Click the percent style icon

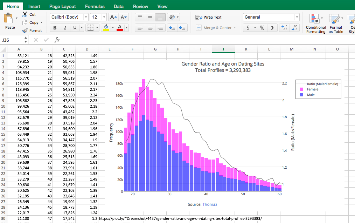coord(262,28)
